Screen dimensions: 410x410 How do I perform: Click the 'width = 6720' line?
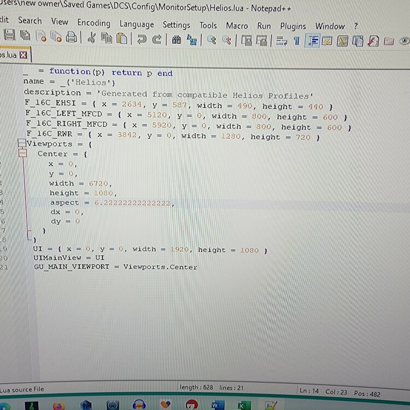pyautogui.click(x=80, y=183)
